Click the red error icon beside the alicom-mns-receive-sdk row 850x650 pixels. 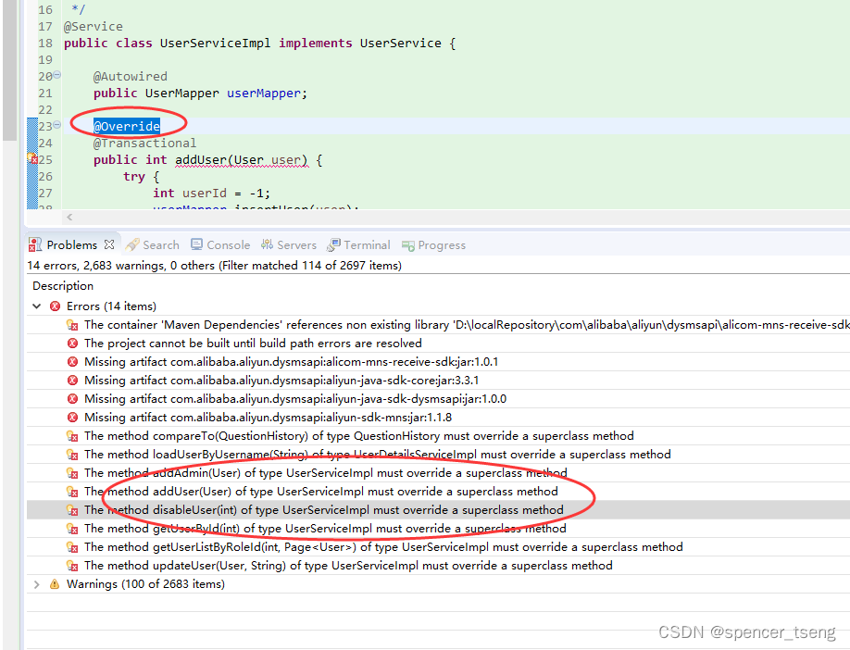(72, 325)
